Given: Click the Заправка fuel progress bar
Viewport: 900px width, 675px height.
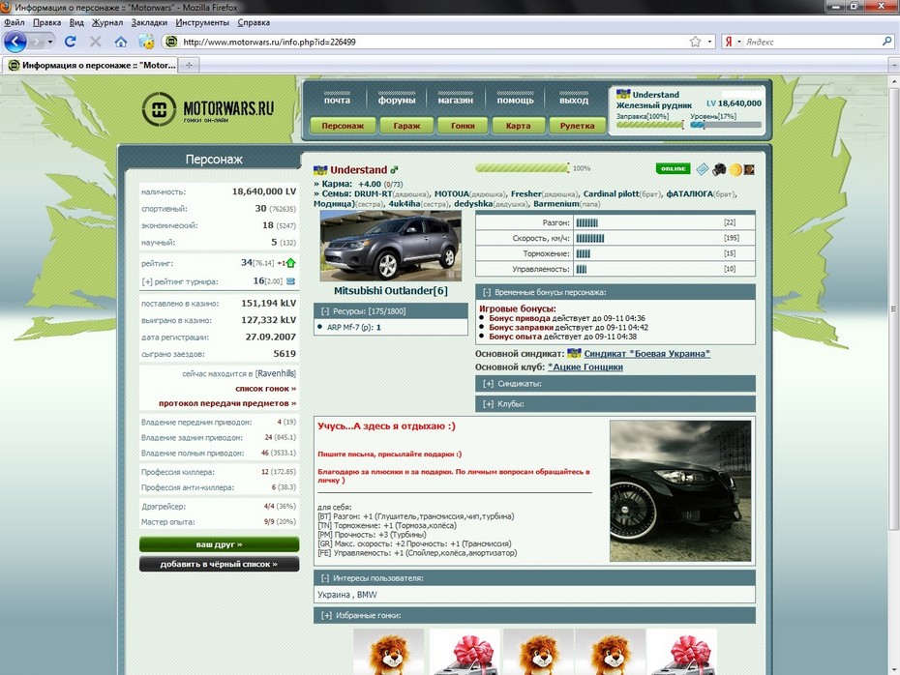Looking at the screenshot, I should pyautogui.click(x=650, y=125).
